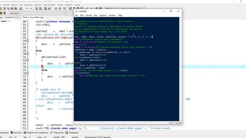
Task: Click 'if(subTotal<=180)' on line 31
Action: click(54, 57)
